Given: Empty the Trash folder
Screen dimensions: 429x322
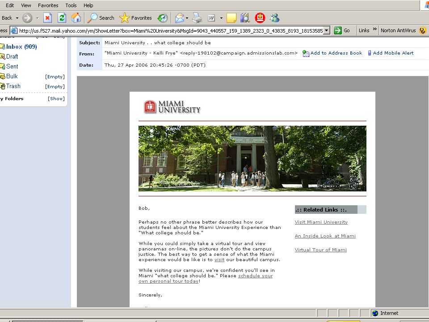Looking at the screenshot, I should click(x=55, y=87).
